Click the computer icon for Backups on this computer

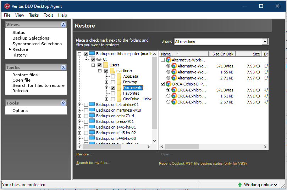pyautogui.click(x=92, y=54)
